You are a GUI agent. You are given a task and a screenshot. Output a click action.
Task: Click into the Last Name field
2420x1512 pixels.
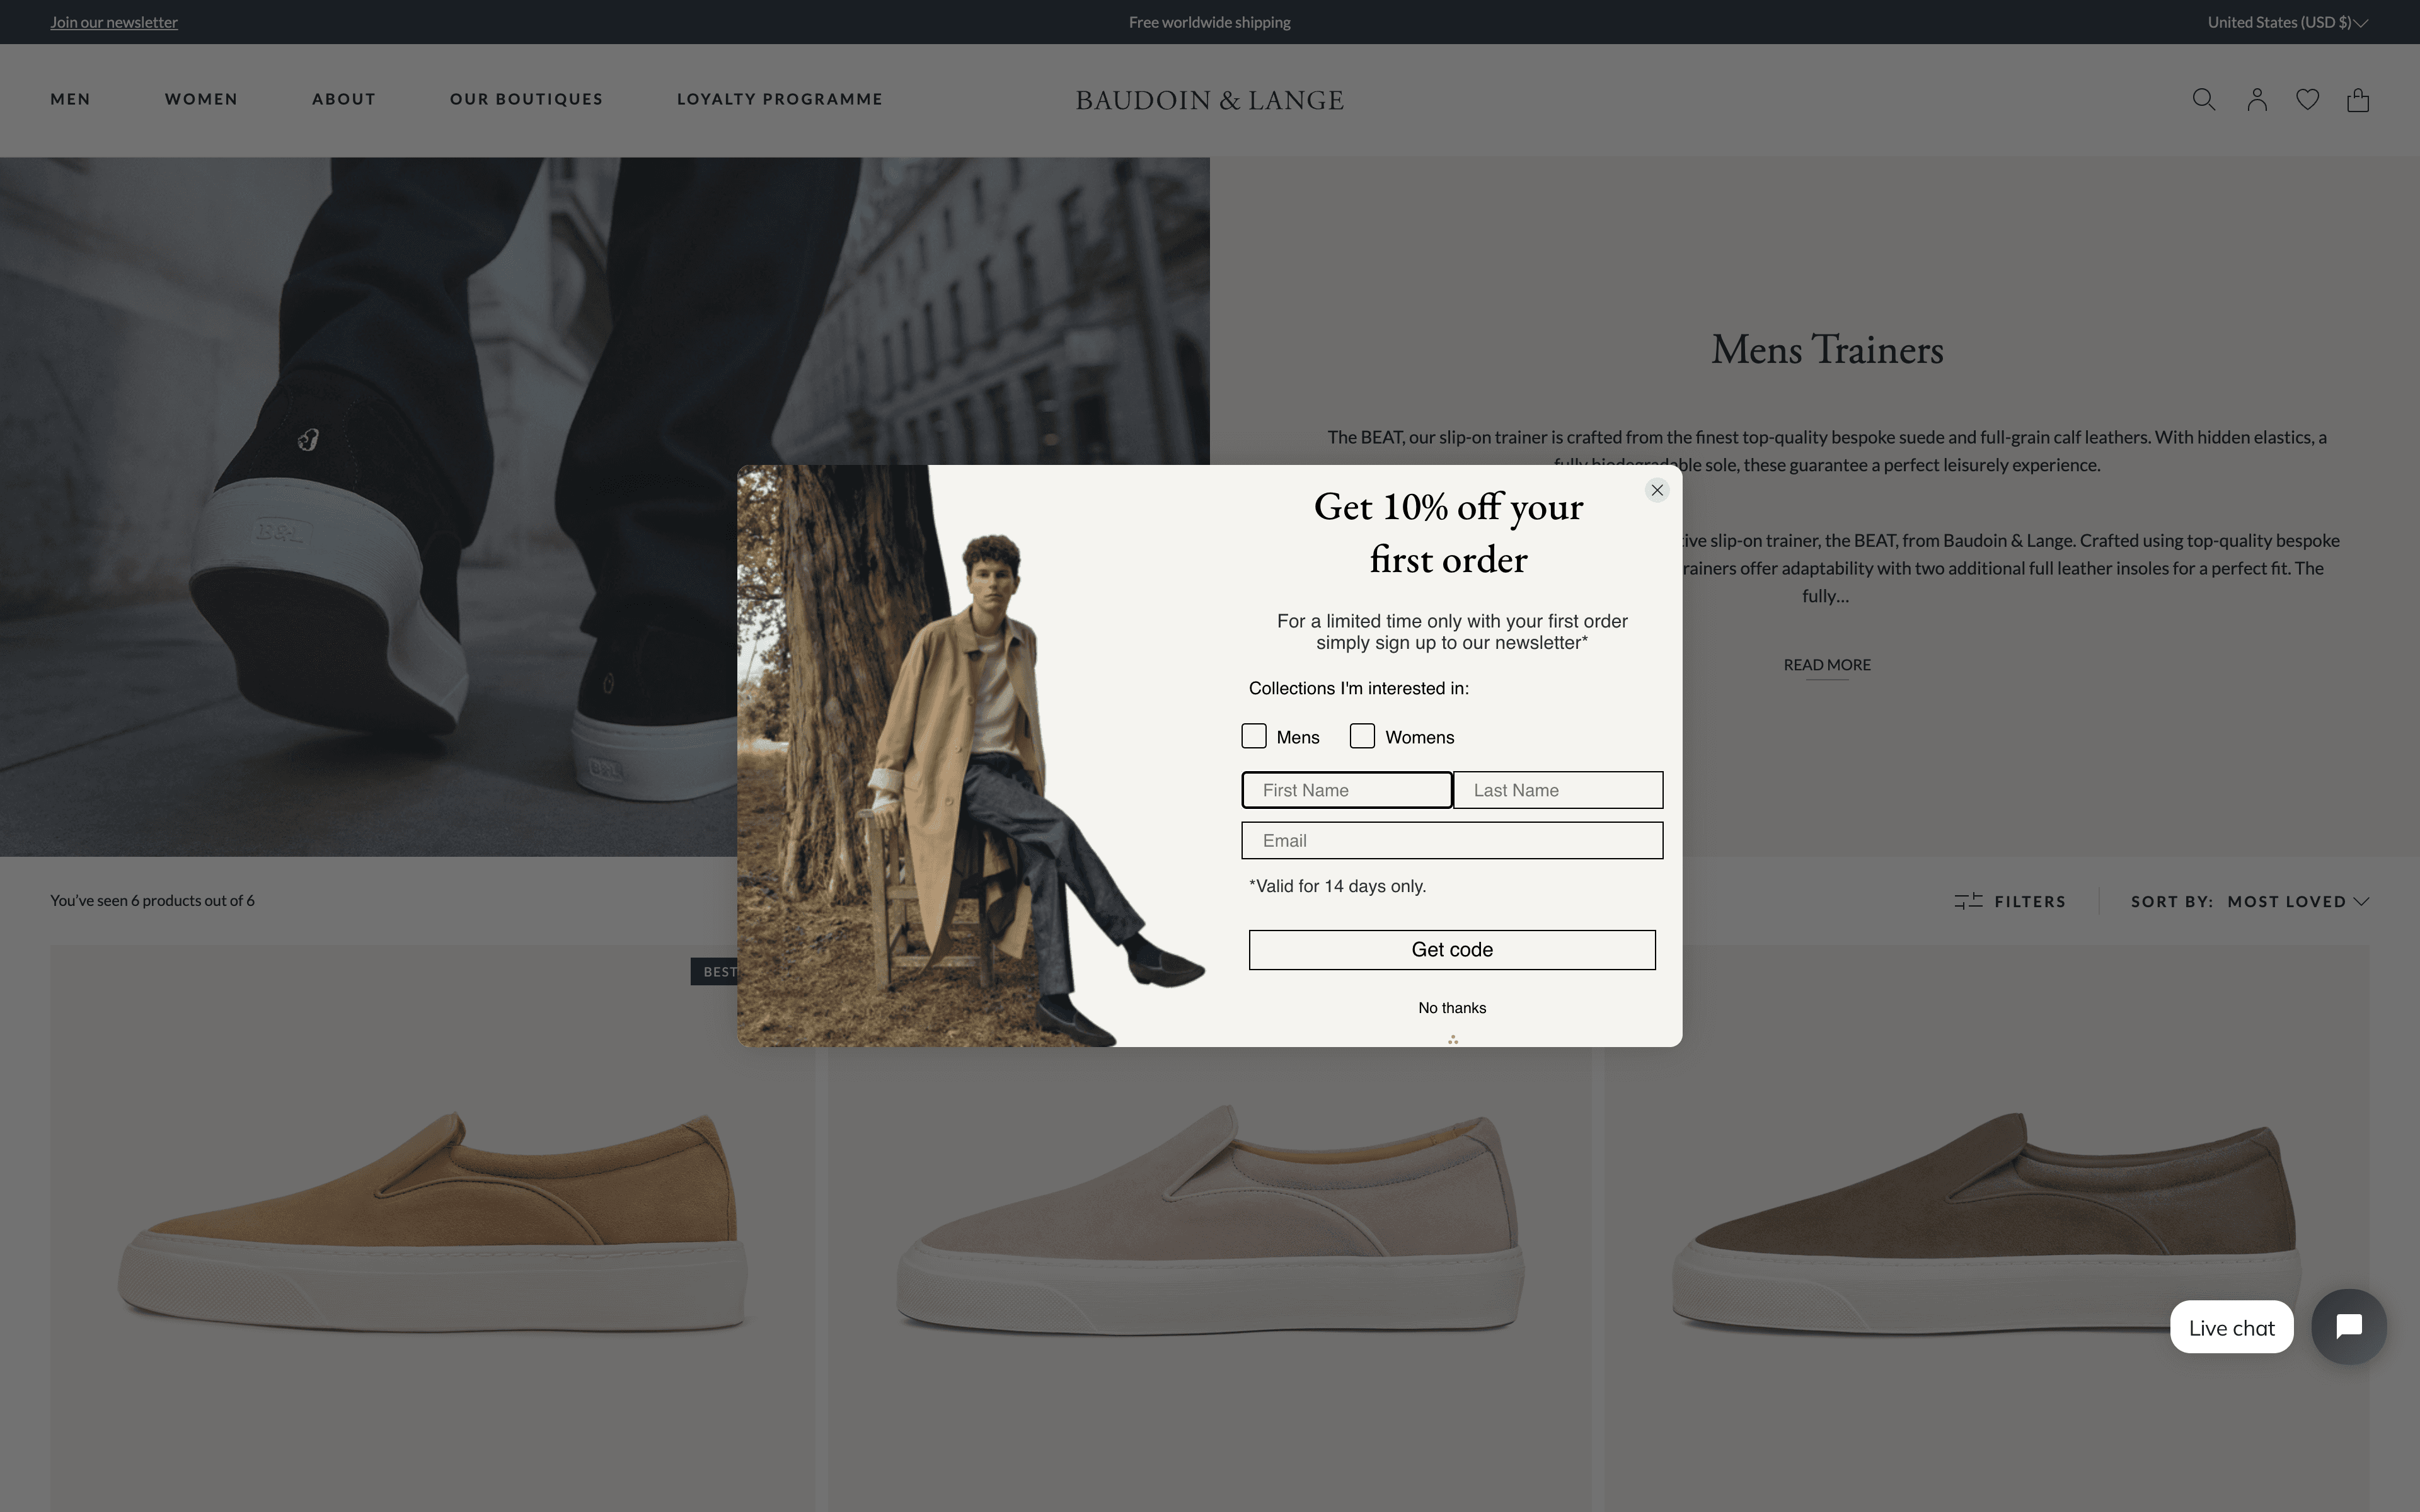tap(1557, 790)
